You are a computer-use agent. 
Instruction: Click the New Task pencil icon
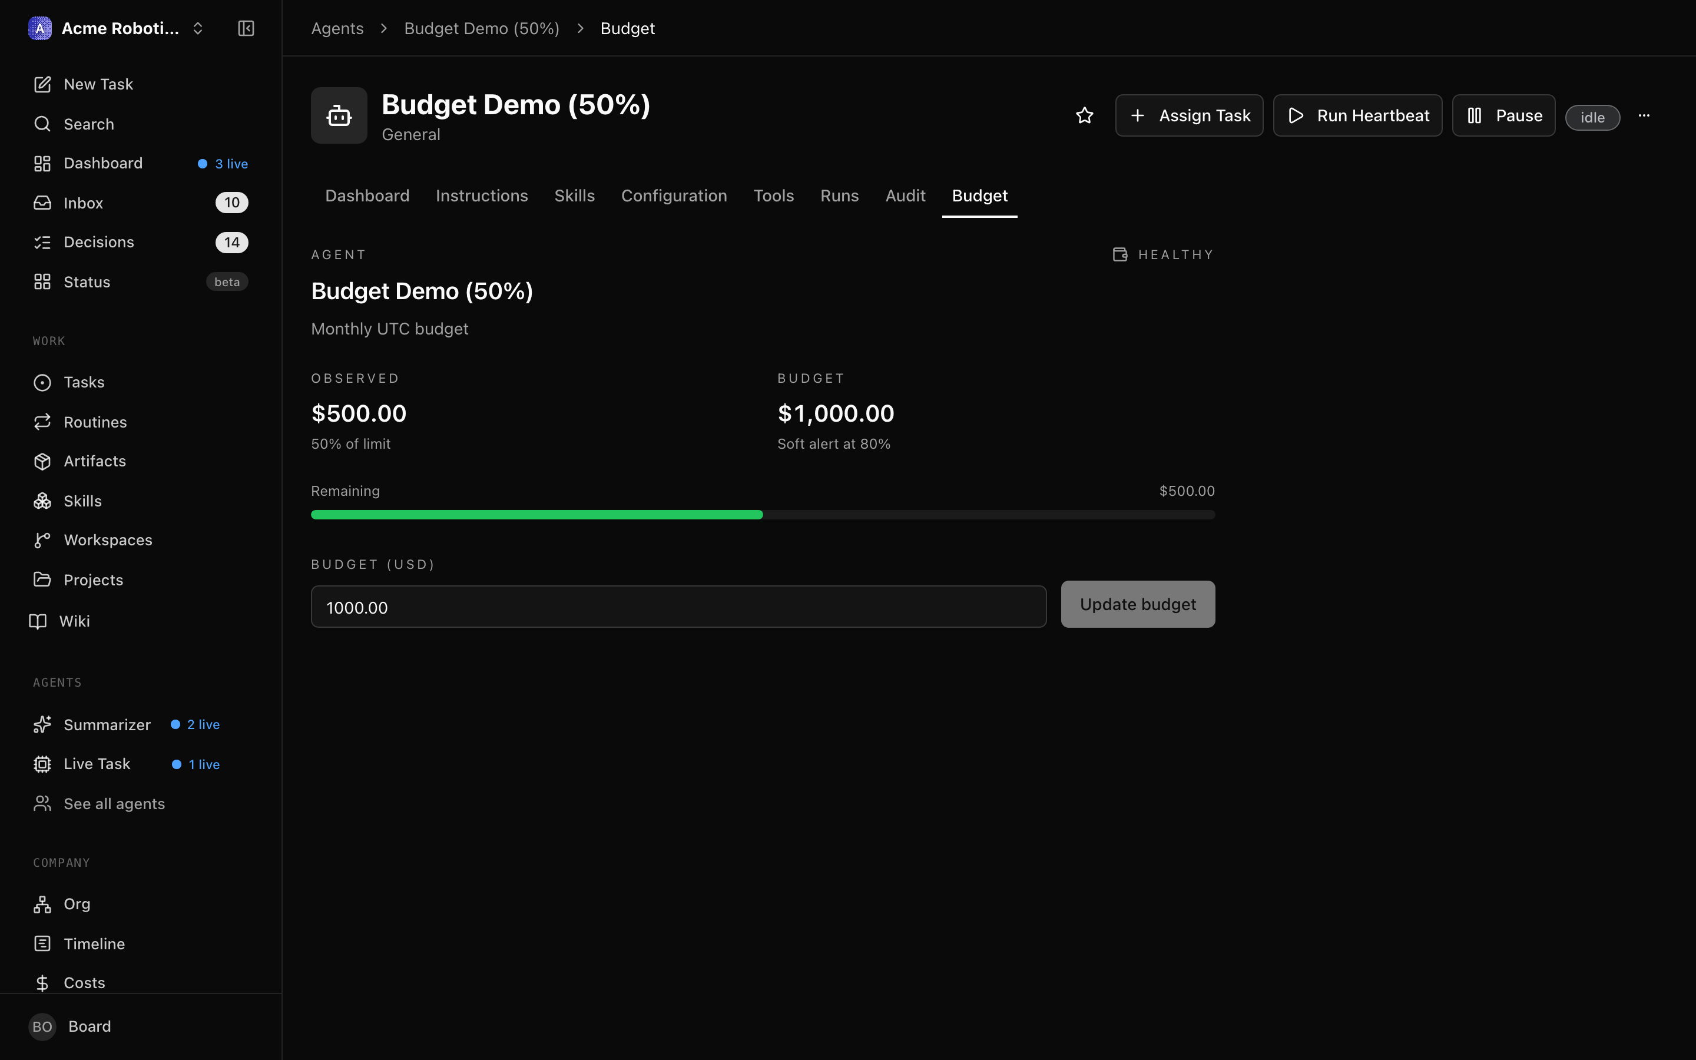pos(42,84)
